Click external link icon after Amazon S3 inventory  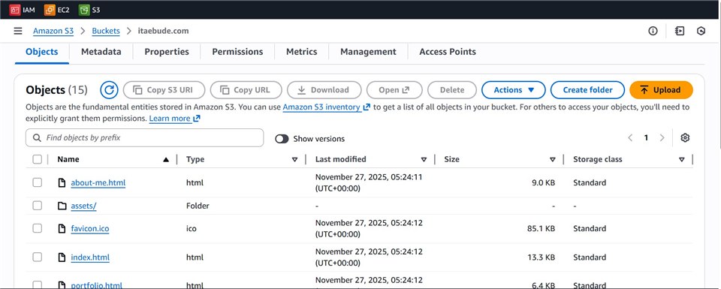pyautogui.click(x=367, y=107)
